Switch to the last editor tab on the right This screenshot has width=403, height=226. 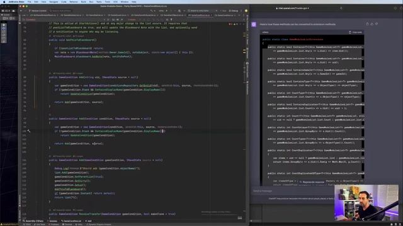point(225,15)
